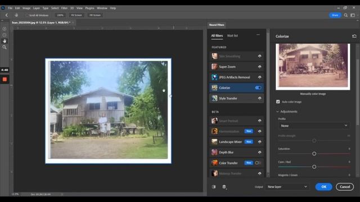
Task: Open the Window menu
Action: coord(102,8)
